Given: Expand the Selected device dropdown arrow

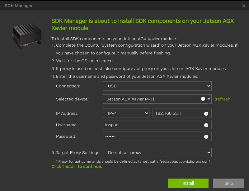Looking at the screenshot, I should [209, 99].
